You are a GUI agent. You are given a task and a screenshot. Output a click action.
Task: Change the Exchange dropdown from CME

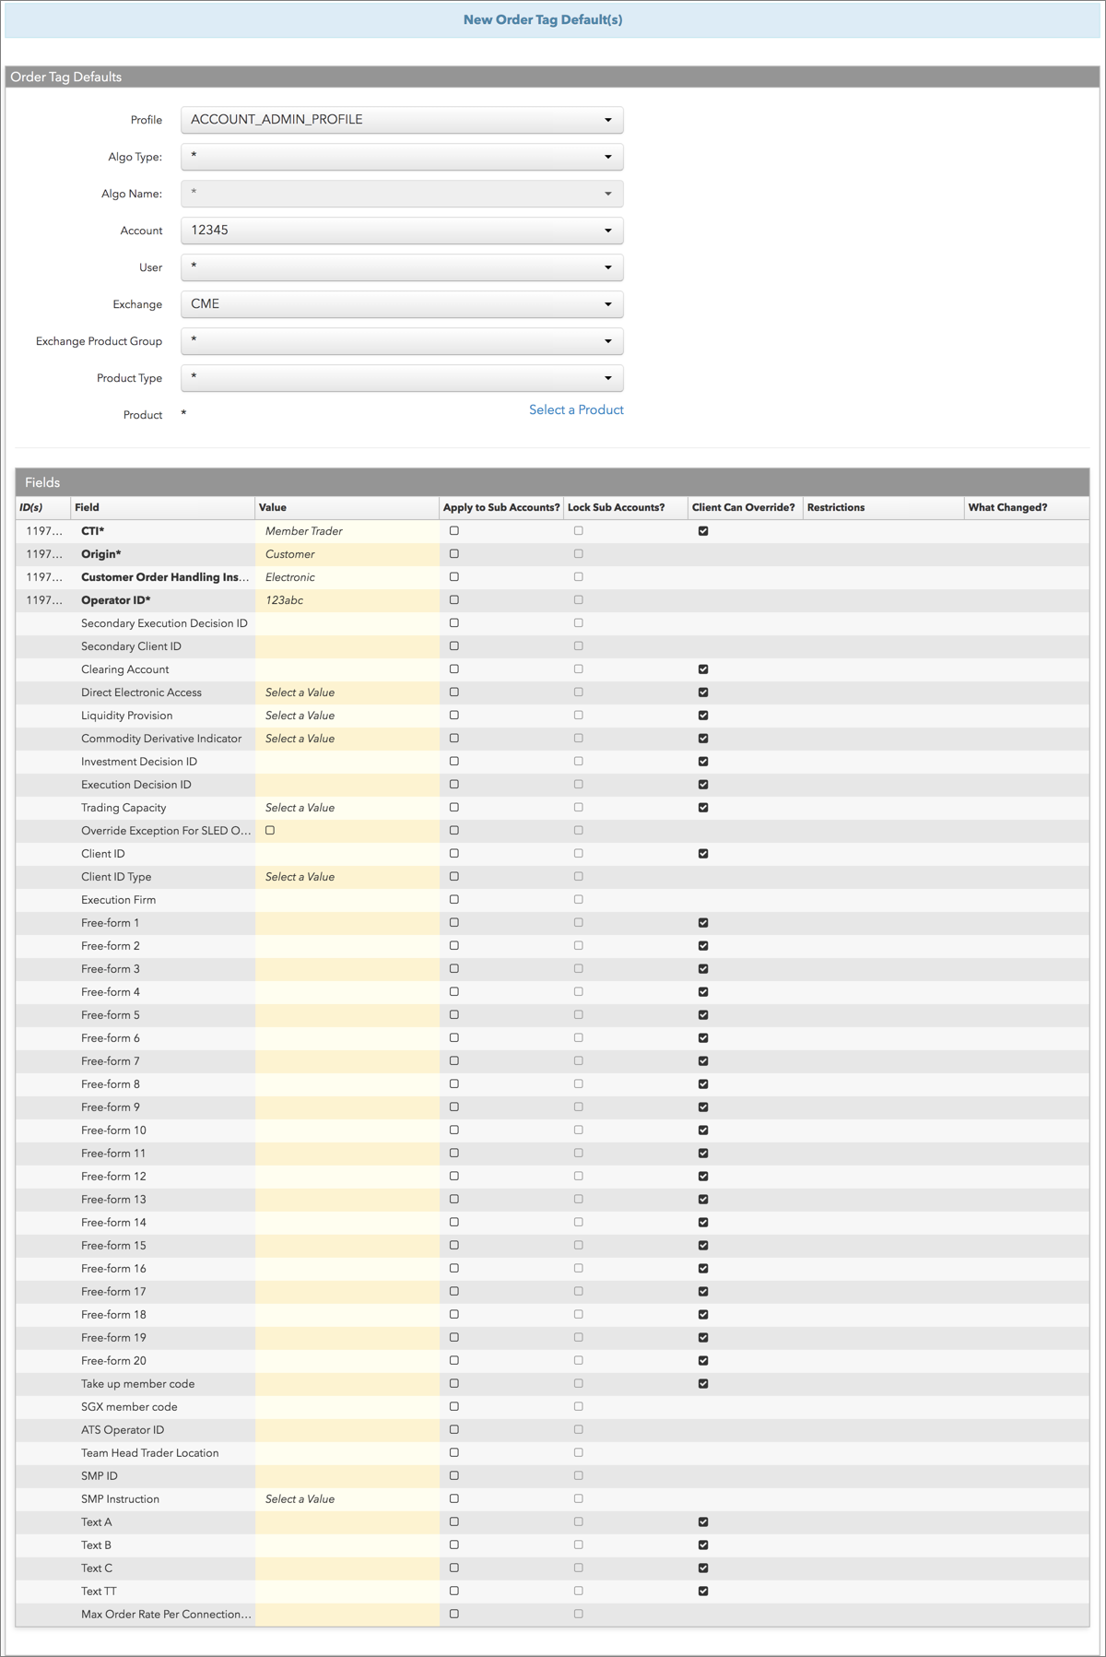click(402, 304)
